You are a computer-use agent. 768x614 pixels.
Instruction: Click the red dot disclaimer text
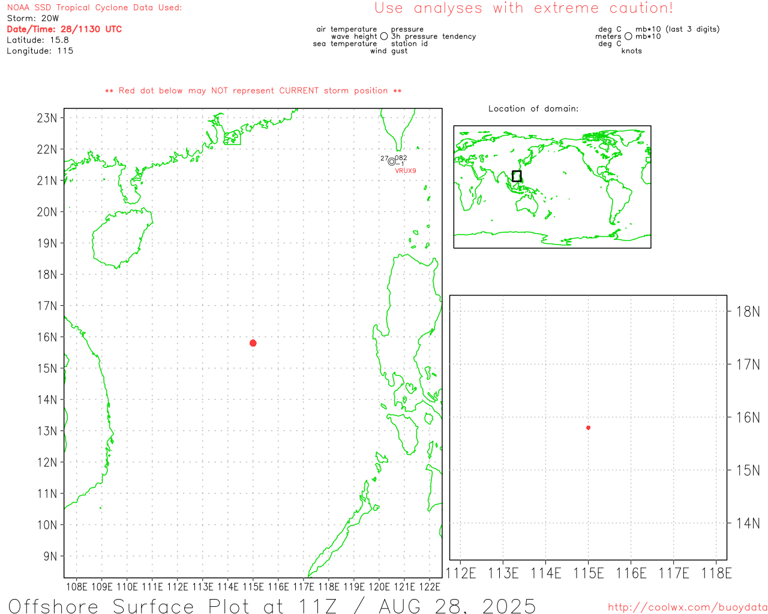(253, 91)
